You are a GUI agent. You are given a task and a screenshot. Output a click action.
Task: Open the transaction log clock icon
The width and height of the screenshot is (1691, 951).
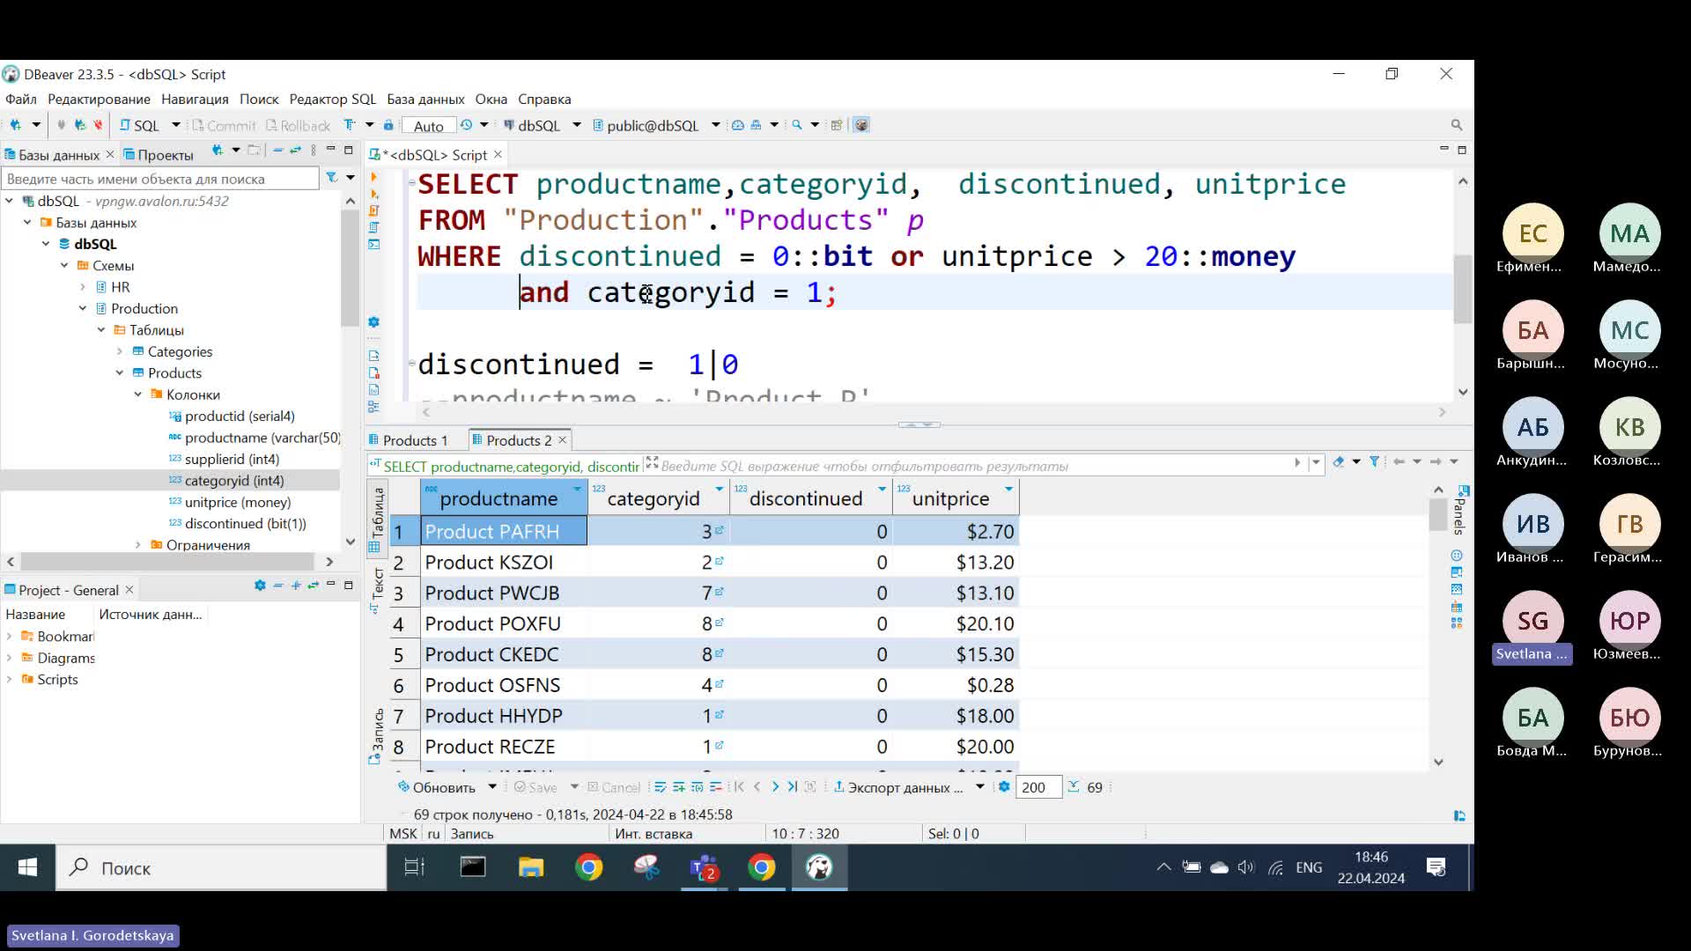pyautogui.click(x=467, y=125)
